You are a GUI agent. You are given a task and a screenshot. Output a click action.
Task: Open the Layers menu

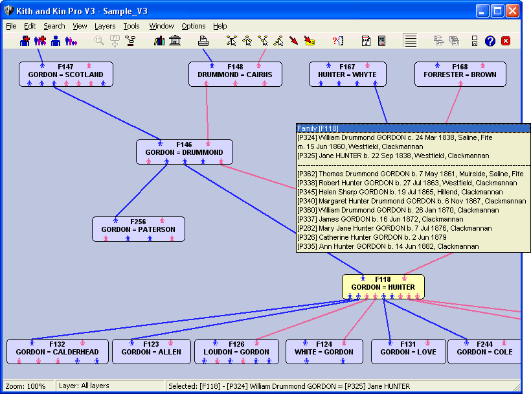(x=105, y=26)
